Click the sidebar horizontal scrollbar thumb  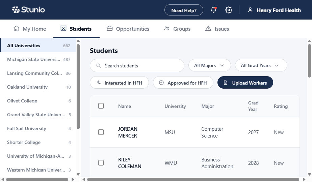(x=37, y=179)
